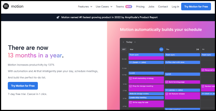Click the next day arrow beside Today
Screen dimensions: 216x111
(x=135, y=42)
